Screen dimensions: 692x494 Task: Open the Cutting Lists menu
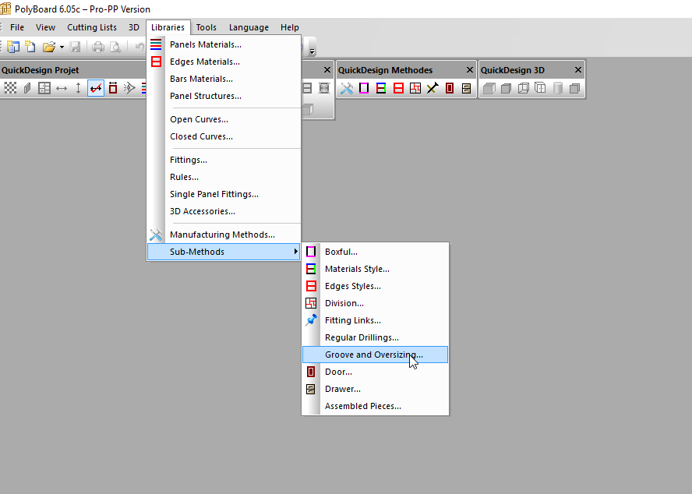[x=92, y=27]
